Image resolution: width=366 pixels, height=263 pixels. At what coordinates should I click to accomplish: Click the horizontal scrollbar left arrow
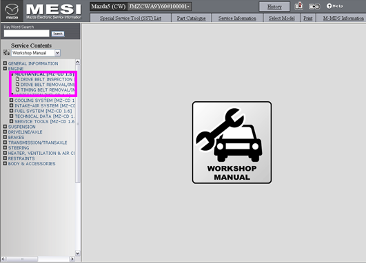[x=3, y=259]
